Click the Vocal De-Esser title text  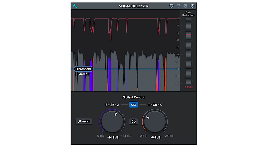coord(133,6)
